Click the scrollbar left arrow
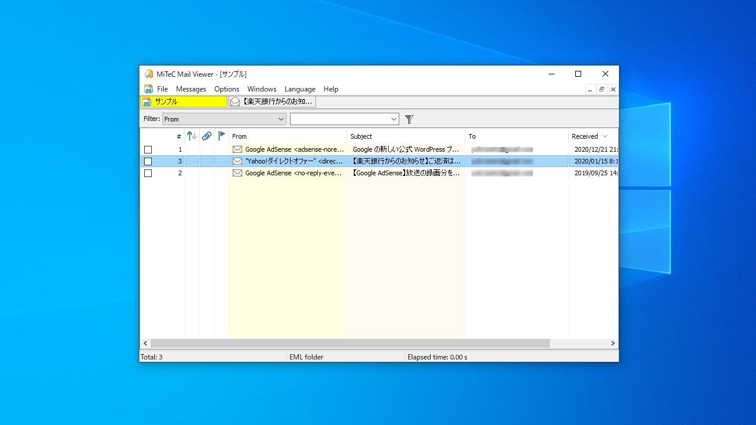The image size is (756, 425). [145, 343]
